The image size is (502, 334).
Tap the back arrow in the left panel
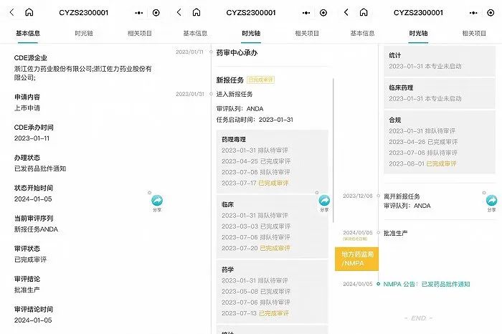11,12
